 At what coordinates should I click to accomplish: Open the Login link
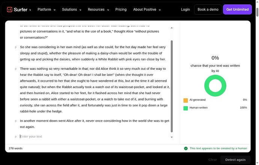(185, 10)
